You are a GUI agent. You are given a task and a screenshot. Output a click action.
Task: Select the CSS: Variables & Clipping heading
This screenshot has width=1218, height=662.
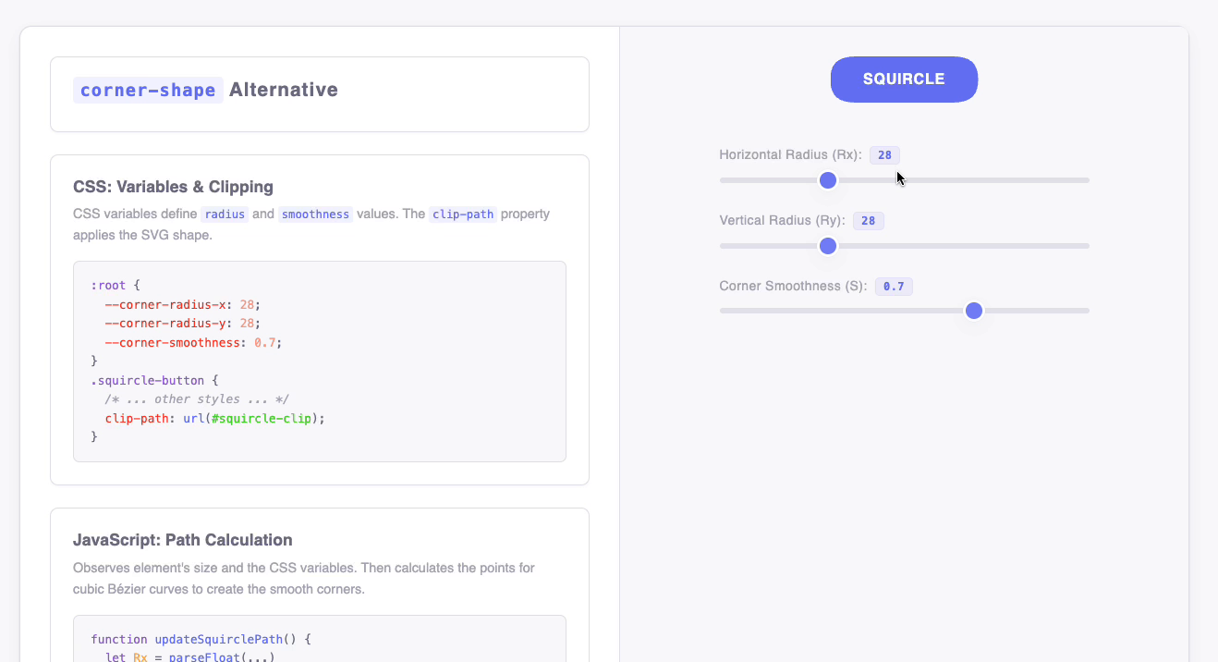173,186
